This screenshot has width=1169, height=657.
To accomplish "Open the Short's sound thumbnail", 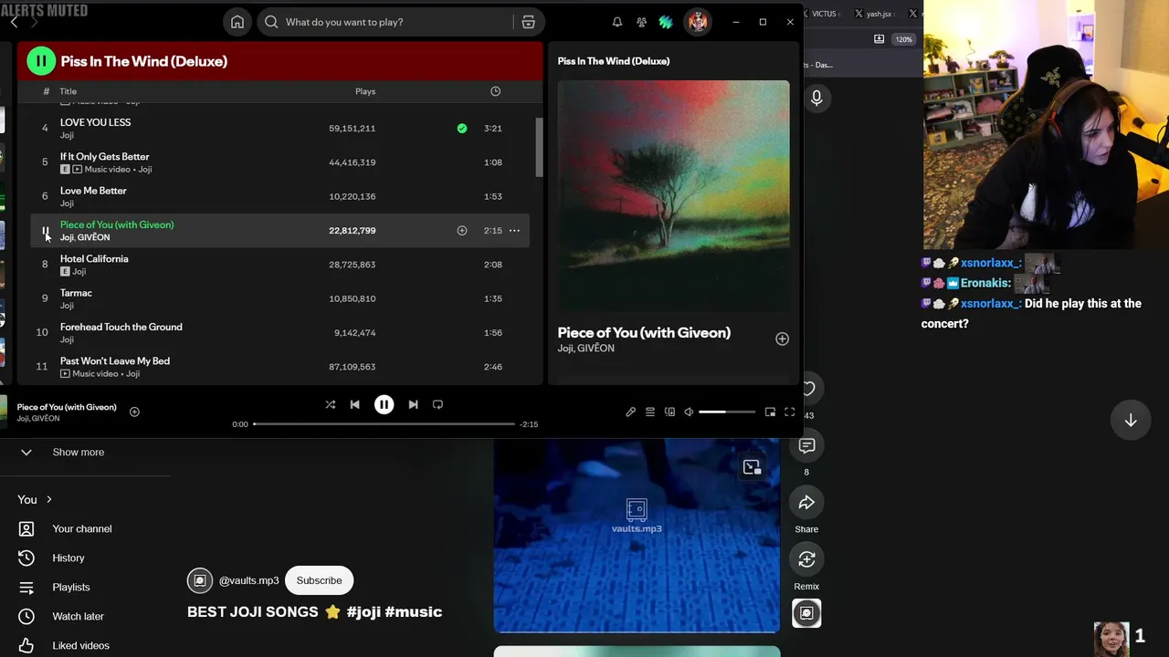I will tap(806, 613).
